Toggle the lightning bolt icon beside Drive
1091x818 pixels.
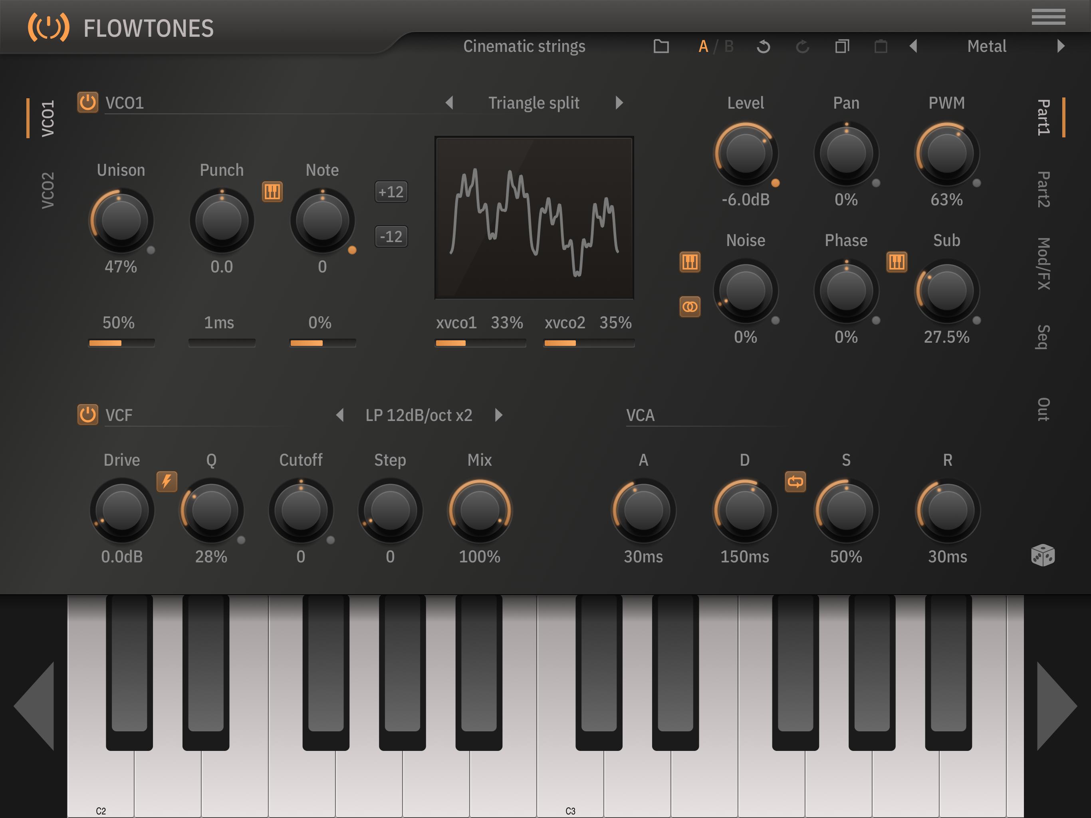(x=167, y=481)
